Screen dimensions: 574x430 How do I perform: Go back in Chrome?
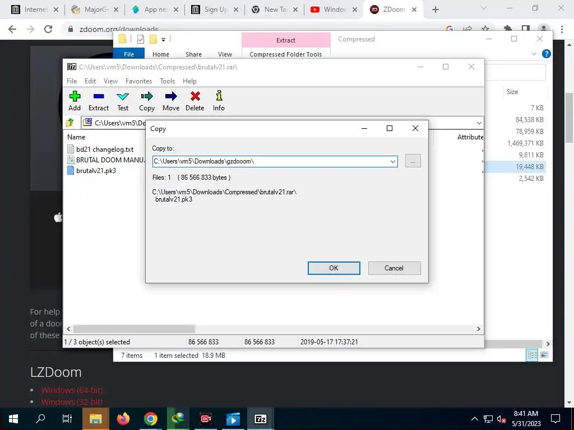click(x=12, y=29)
